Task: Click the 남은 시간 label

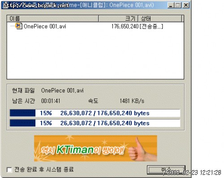Action: (23, 101)
